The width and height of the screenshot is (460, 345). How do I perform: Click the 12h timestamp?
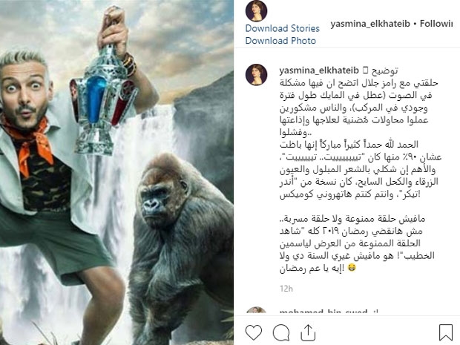pos(286,289)
